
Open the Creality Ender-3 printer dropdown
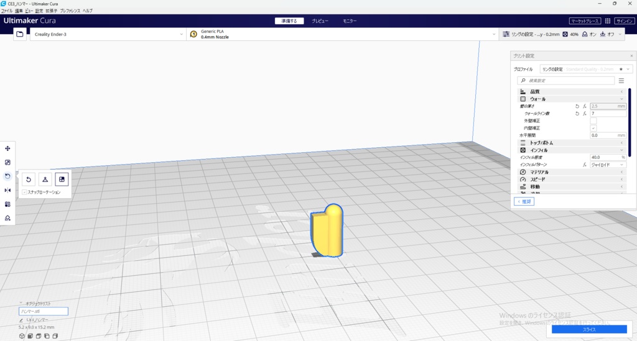[108, 34]
